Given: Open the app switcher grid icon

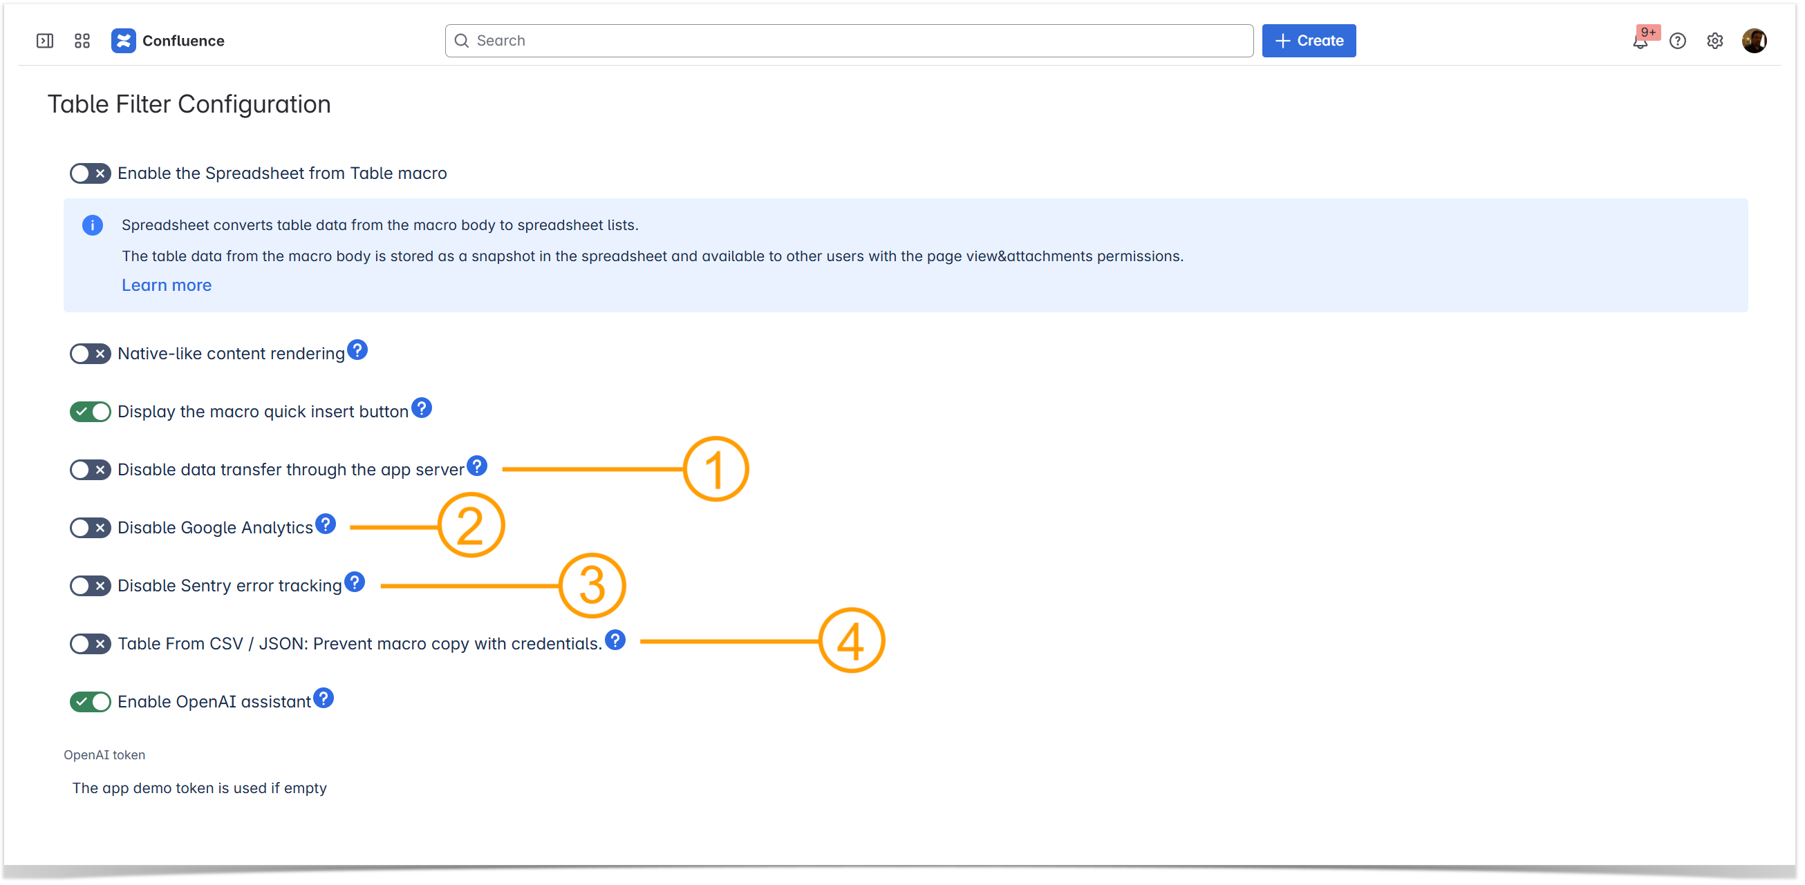Looking at the screenshot, I should 82,41.
